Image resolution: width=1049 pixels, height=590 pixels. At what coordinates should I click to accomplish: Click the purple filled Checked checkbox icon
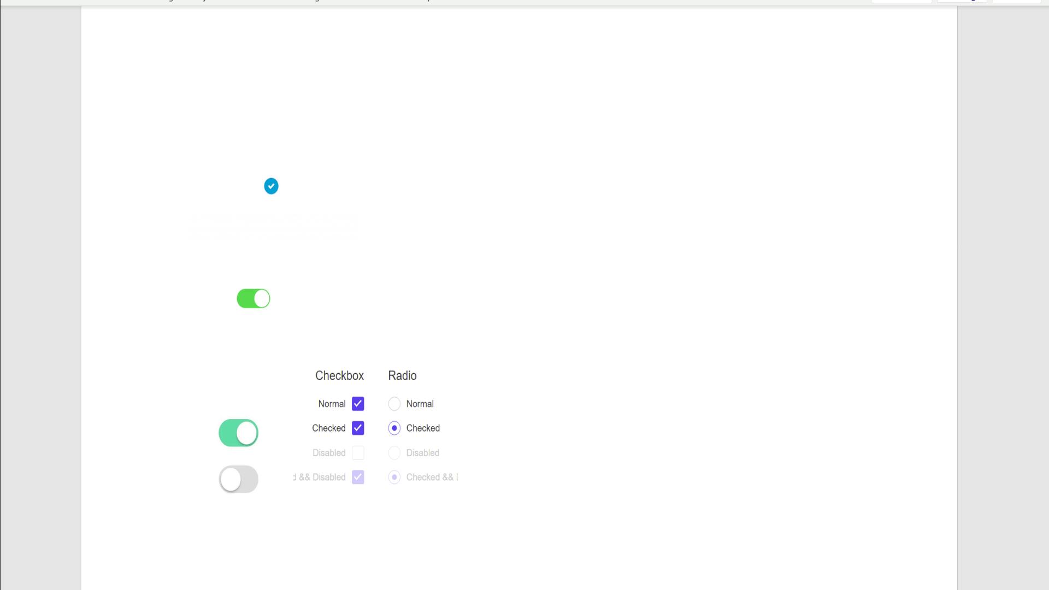click(x=358, y=428)
